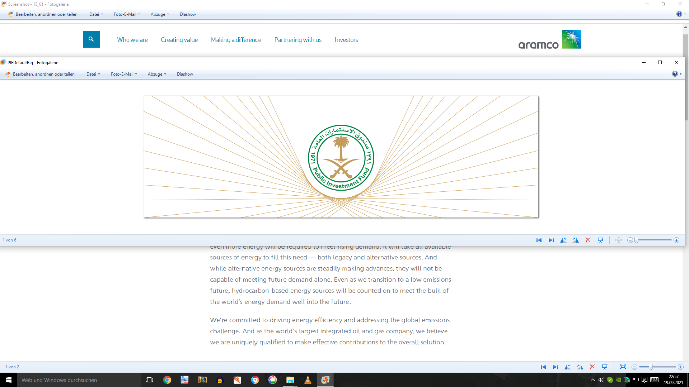Image resolution: width=689 pixels, height=387 pixels.
Task: Click Diashow in PIFDefaultBig window
Action: pyautogui.click(x=185, y=74)
